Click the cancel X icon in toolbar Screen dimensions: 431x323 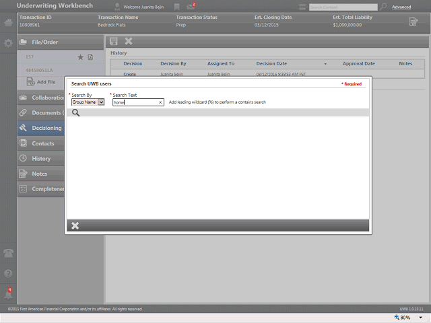129,41
